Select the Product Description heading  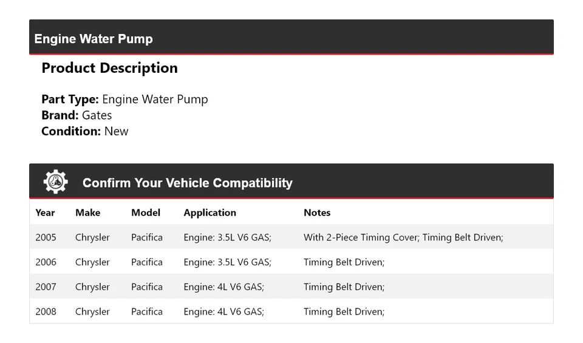coord(109,68)
